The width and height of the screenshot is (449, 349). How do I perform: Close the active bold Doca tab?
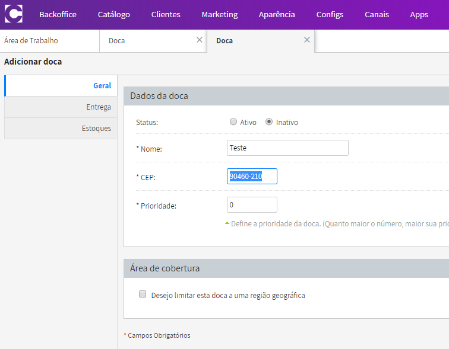coord(306,40)
